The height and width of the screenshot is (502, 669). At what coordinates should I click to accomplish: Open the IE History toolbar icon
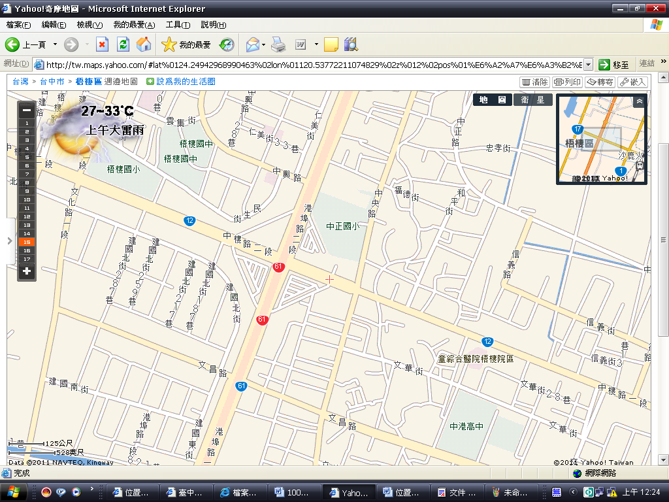pos(227,44)
